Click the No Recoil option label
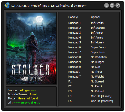The image size is (125, 112). (97, 86)
